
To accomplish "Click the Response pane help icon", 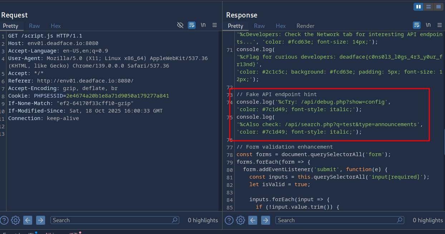I will tap(229, 220).
